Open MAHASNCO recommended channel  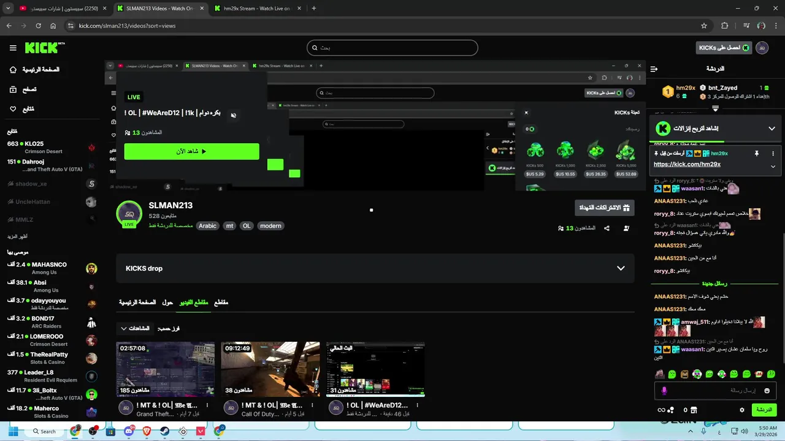[x=52, y=268]
